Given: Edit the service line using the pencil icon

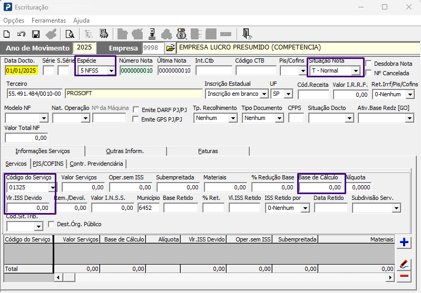Looking at the screenshot, I should [404, 264].
